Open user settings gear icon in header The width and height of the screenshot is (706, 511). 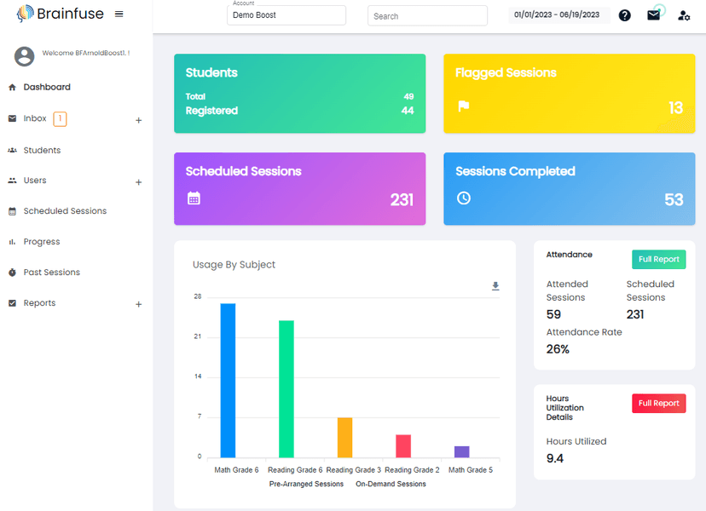(x=683, y=15)
